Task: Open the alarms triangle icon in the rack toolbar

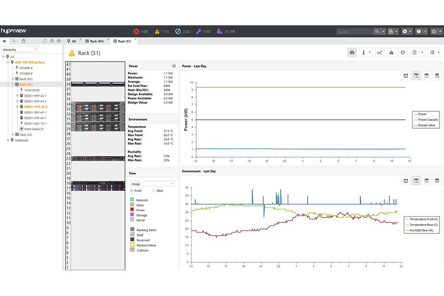Action: point(392,52)
